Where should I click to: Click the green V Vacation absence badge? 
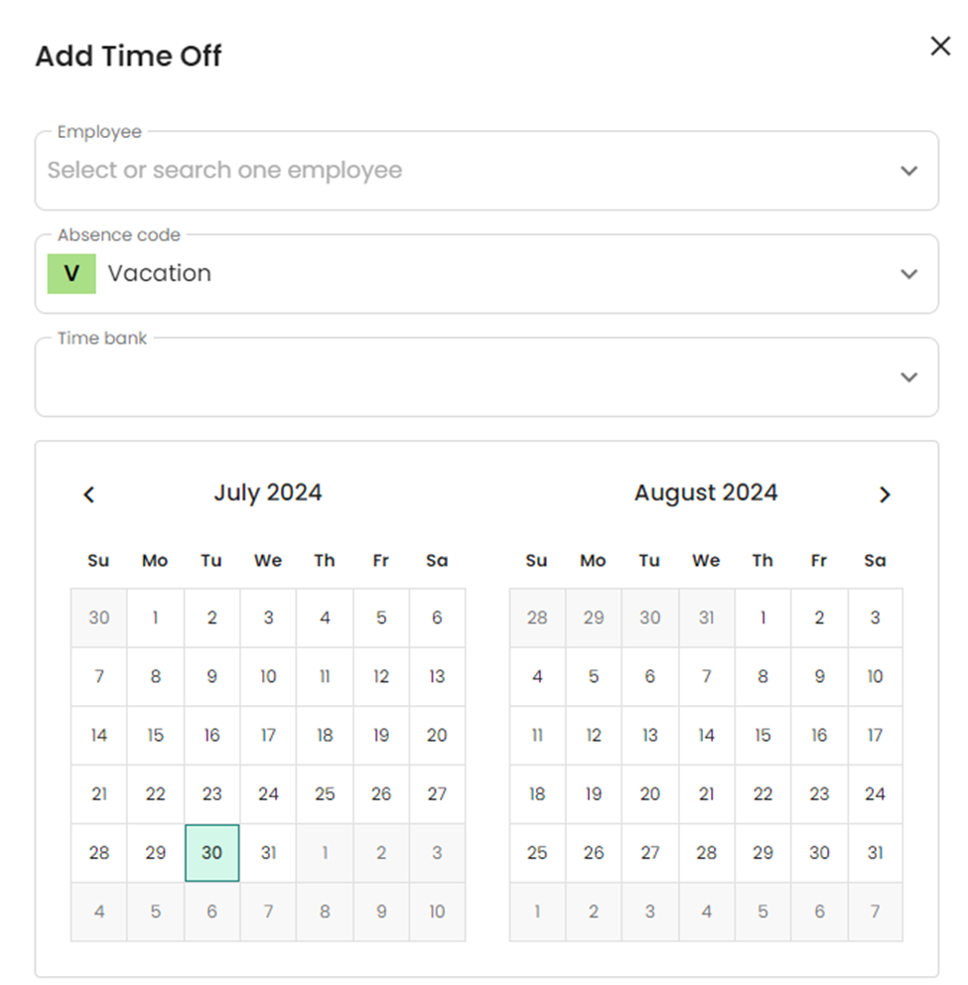coord(70,273)
